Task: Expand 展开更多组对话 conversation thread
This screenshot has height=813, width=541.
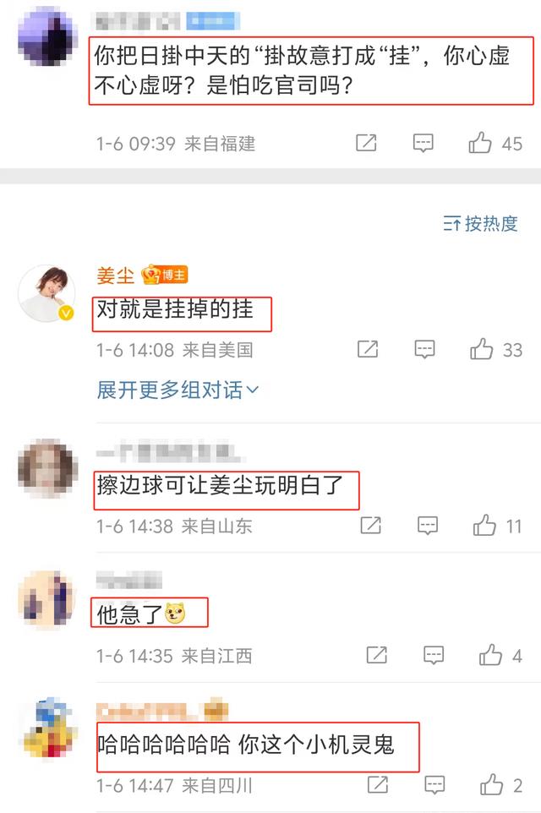Action: pyautogui.click(x=178, y=390)
